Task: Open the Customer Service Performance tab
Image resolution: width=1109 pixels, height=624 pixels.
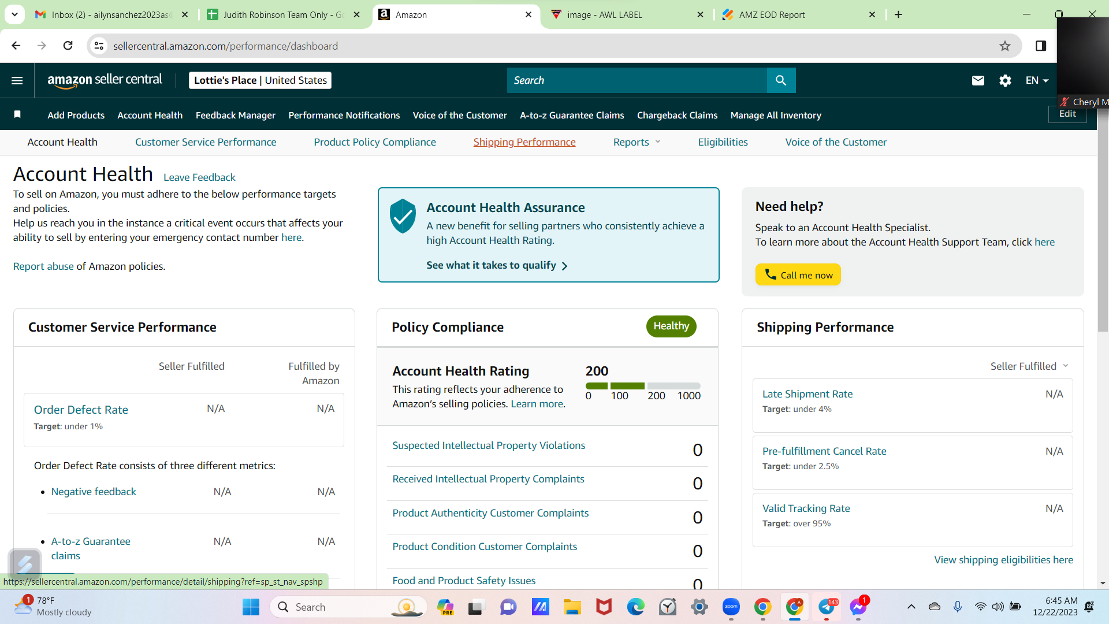Action: pos(206,142)
